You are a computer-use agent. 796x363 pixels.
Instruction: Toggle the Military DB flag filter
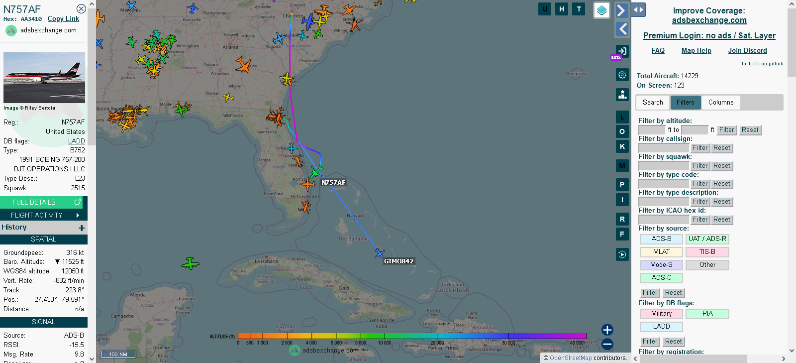tap(661, 314)
